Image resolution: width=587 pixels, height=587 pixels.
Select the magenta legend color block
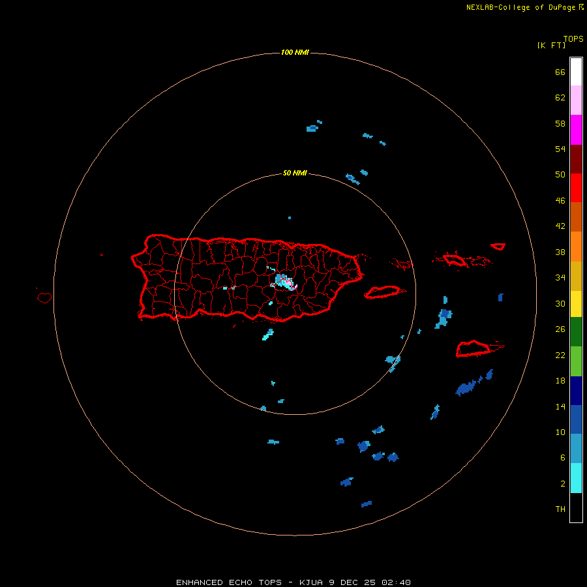(x=576, y=130)
